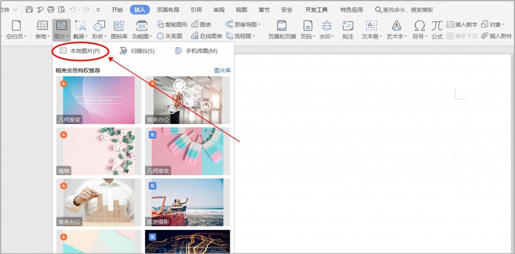Open 思维导图 mind map tool
515x254 pixels.
[243, 24]
